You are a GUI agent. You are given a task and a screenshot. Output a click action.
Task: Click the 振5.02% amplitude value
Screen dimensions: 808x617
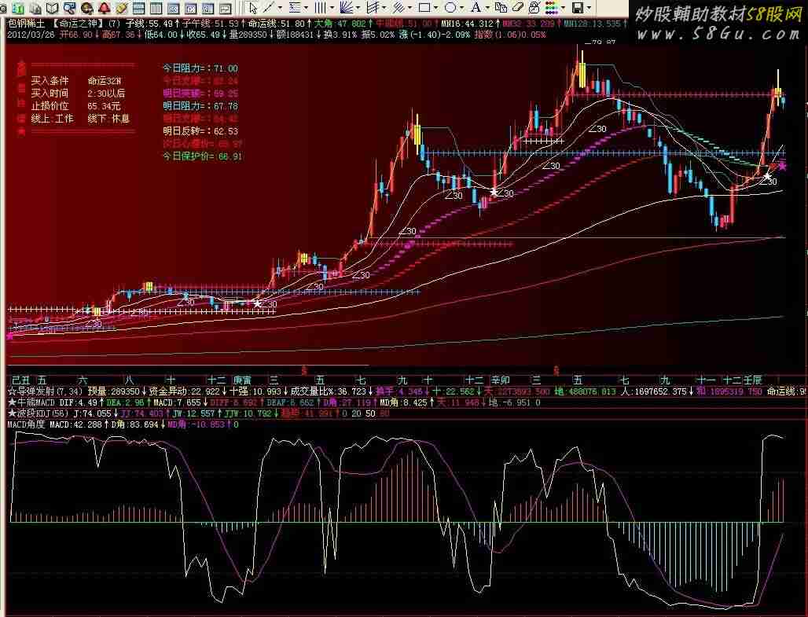(376, 35)
